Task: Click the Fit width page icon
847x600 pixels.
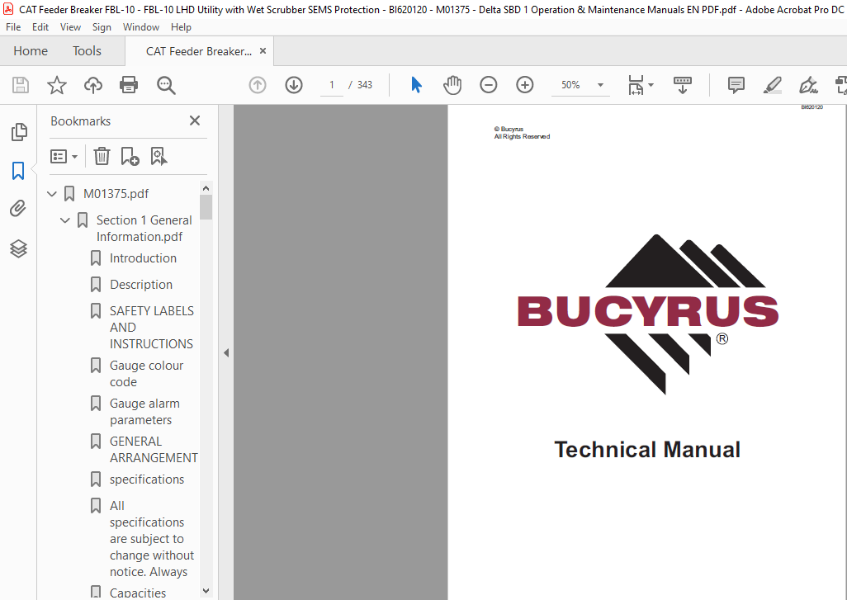Action: 636,85
